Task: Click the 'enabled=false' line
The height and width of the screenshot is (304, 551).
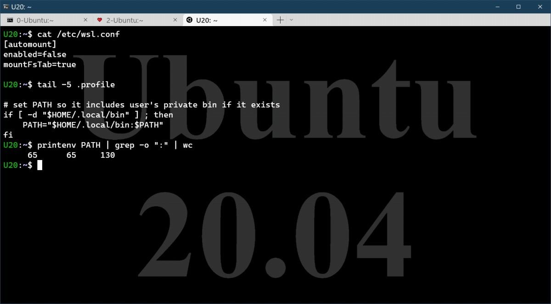Action: pyautogui.click(x=35, y=55)
